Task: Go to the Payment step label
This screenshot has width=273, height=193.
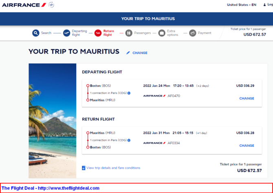Action: point(205,33)
